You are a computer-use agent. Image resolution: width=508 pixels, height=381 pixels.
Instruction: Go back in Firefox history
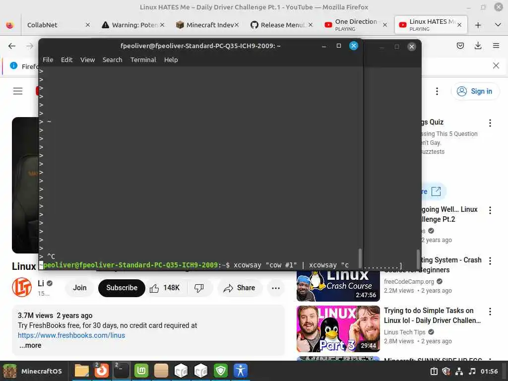(x=12, y=46)
